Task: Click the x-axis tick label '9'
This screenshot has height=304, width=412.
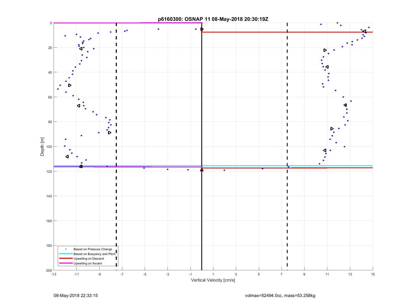Action: (x=304, y=274)
